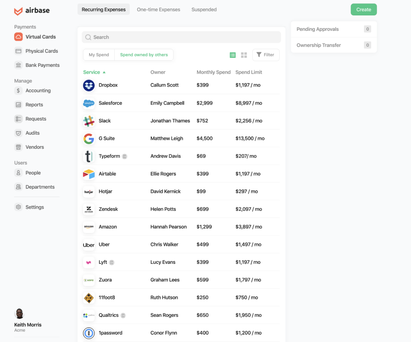This screenshot has height=342, width=411.
Task: Click the Dropbox logo icon
Action: pyautogui.click(x=89, y=85)
